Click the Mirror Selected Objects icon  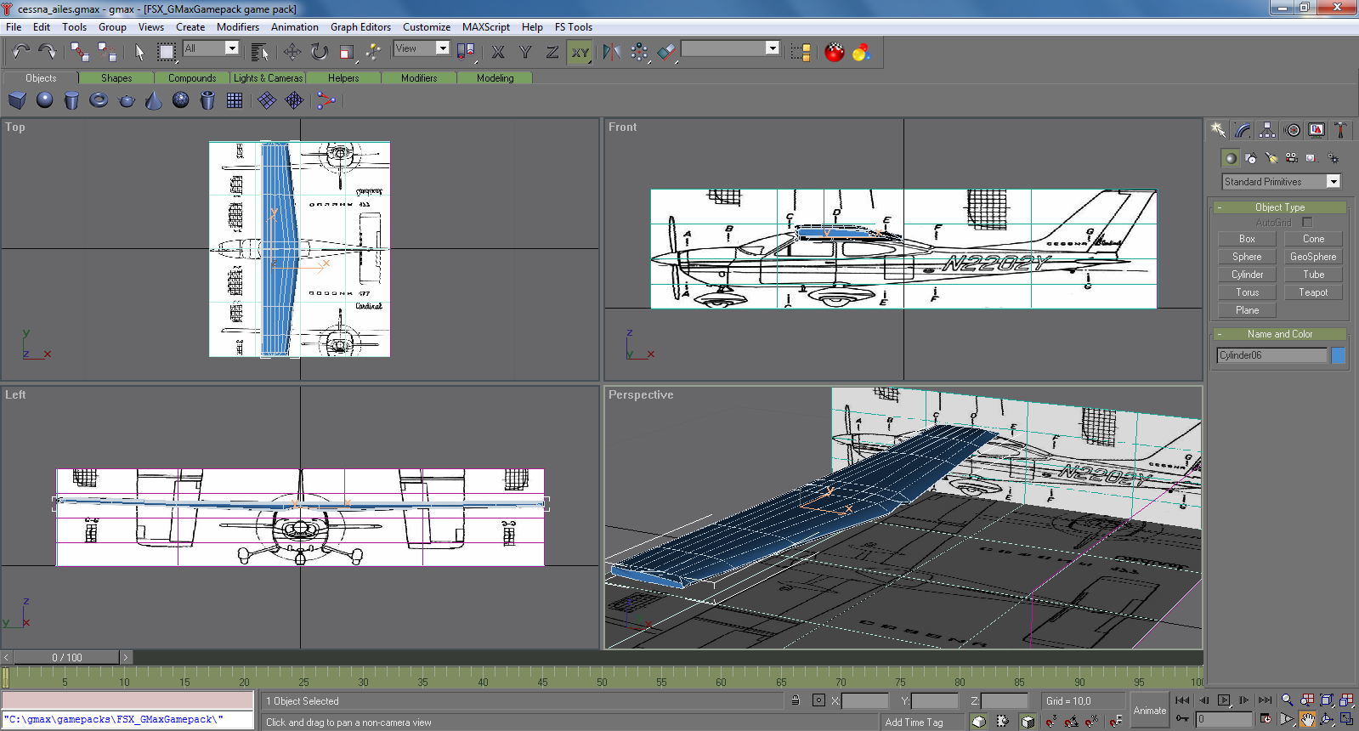pos(611,52)
